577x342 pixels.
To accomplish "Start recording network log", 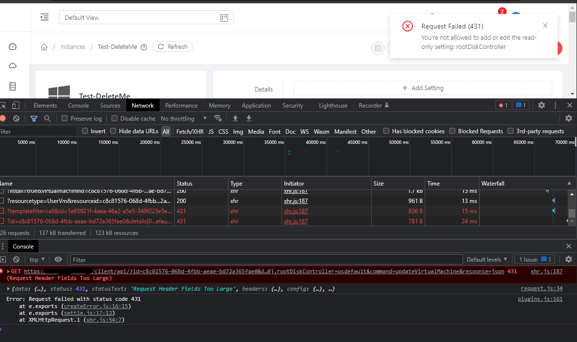I will pos(2,118).
